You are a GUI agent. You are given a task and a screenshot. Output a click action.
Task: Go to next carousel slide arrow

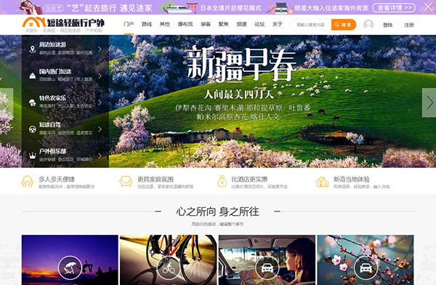point(429,103)
